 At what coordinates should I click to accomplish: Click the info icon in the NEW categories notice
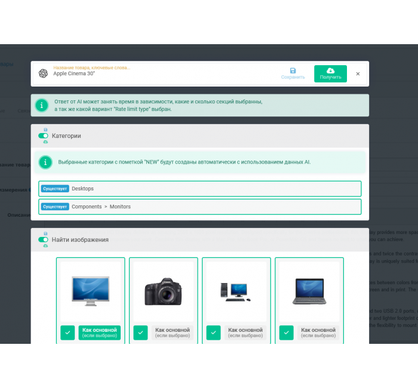(x=45, y=162)
